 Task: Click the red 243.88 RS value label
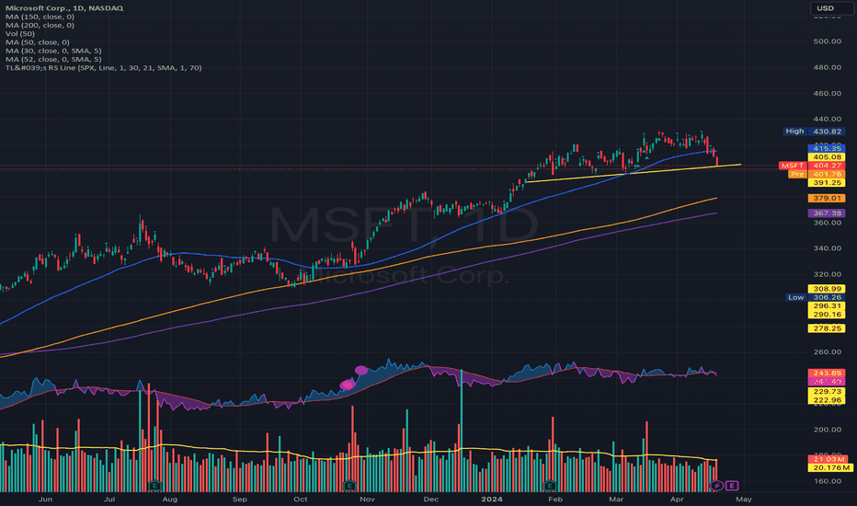coord(827,374)
